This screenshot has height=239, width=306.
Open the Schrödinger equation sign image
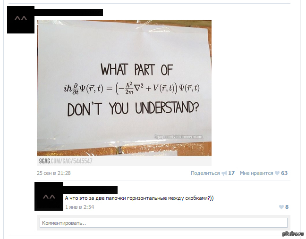point(124,88)
